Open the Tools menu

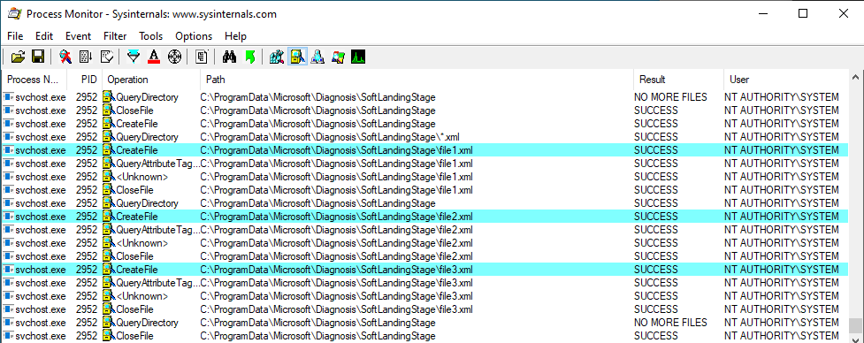[x=151, y=35]
